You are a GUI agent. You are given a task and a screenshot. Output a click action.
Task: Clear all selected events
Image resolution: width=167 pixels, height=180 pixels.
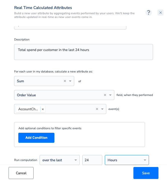[97, 109]
